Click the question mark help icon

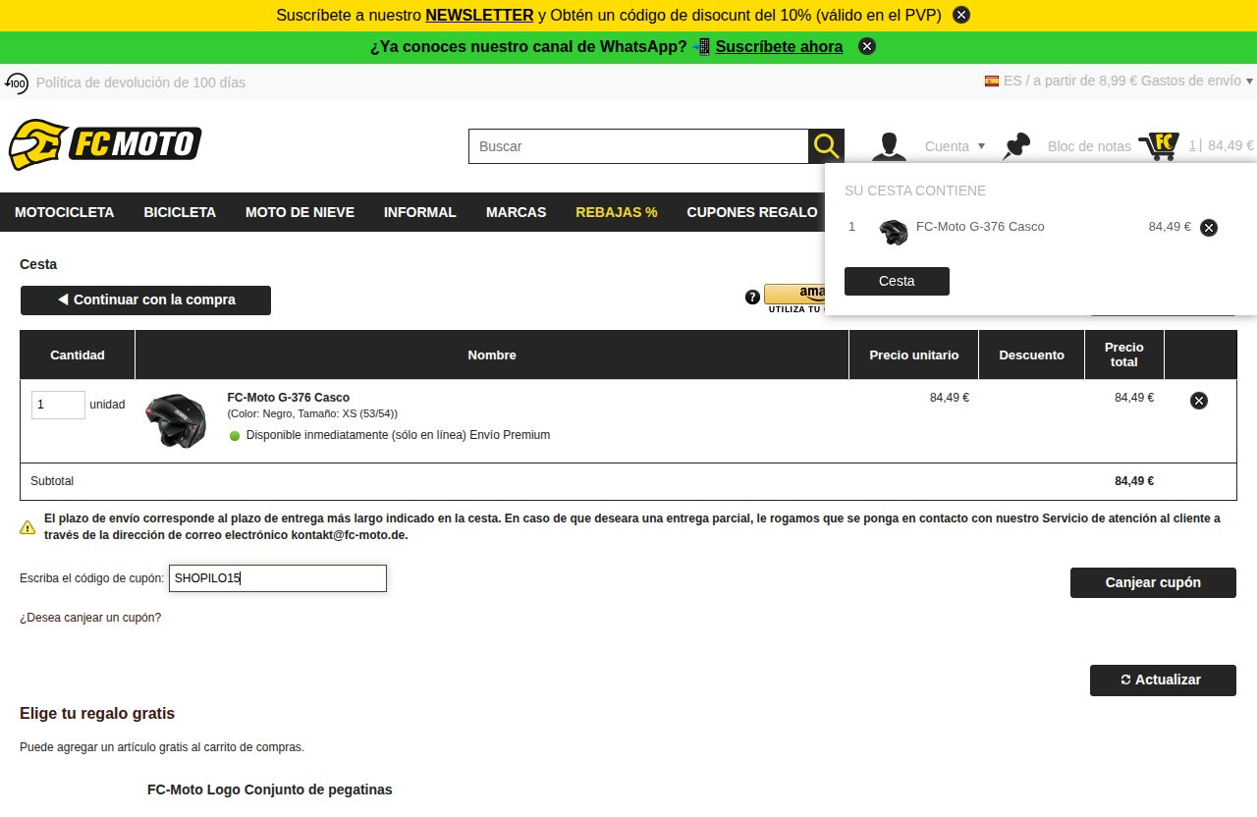[753, 297]
